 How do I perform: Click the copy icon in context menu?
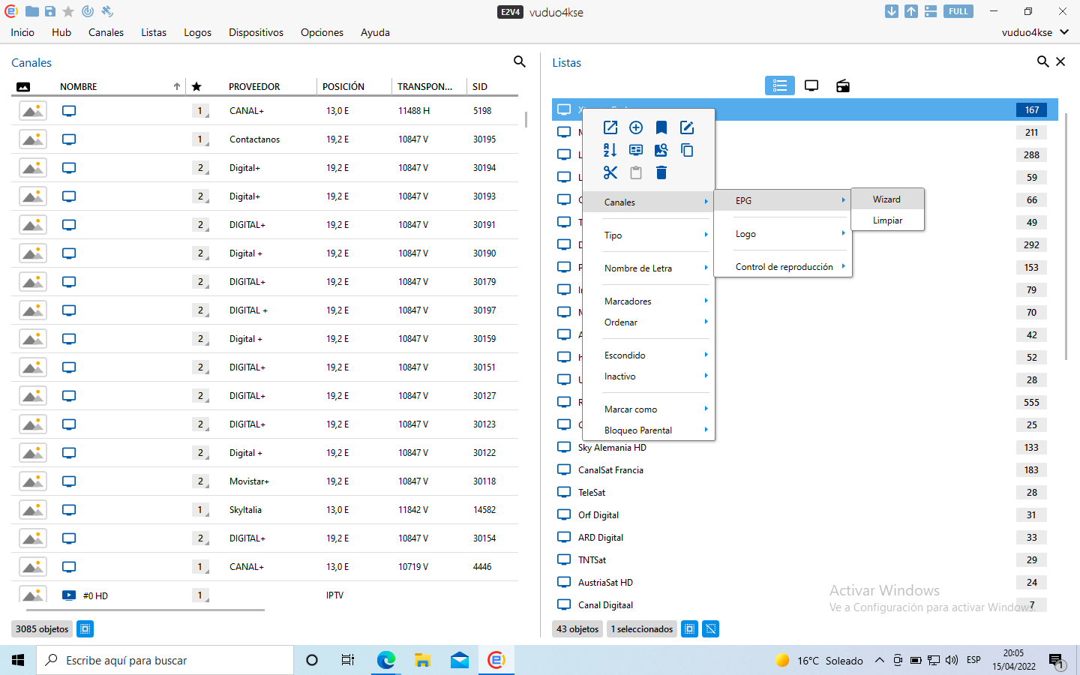pyautogui.click(x=686, y=150)
